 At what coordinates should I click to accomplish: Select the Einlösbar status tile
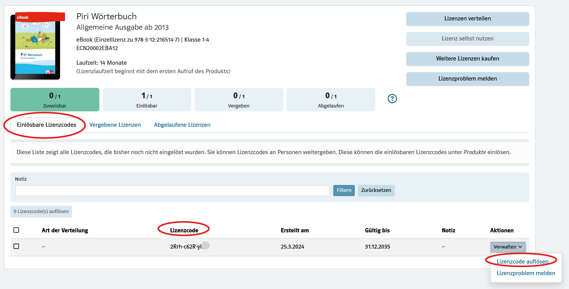tap(147, 100)
